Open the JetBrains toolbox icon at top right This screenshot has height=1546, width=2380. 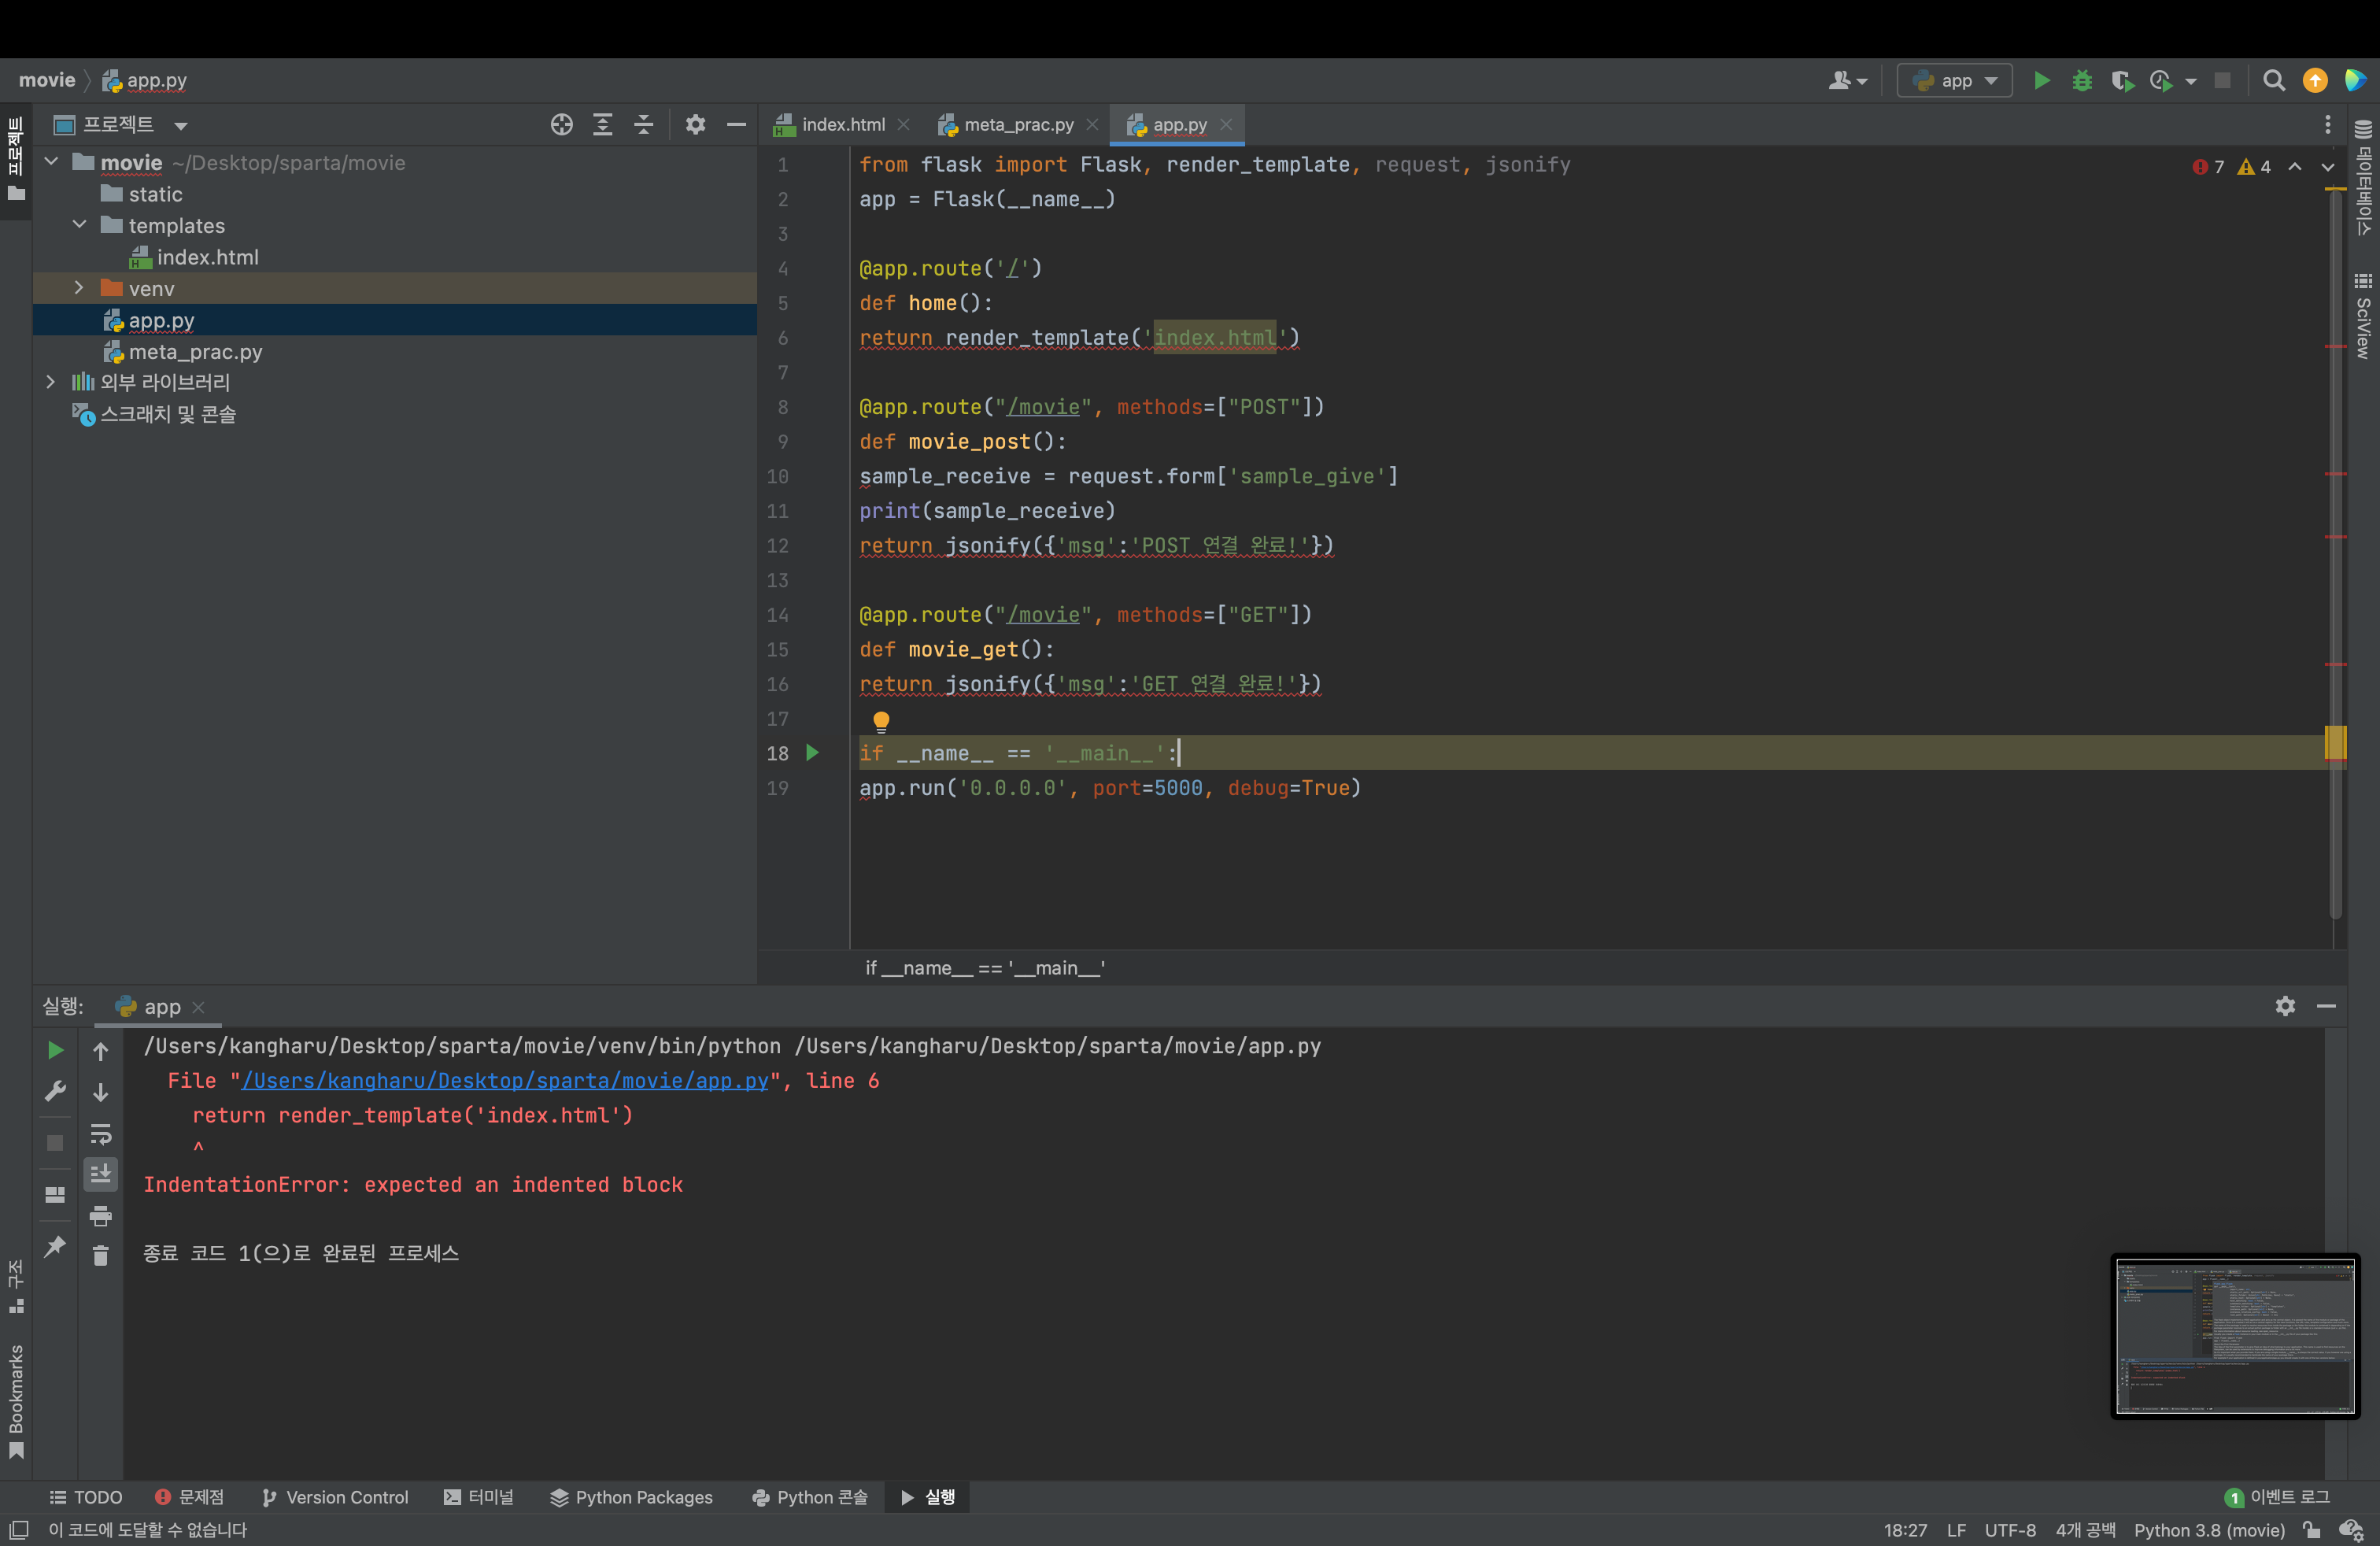(x=2355, y=81)
